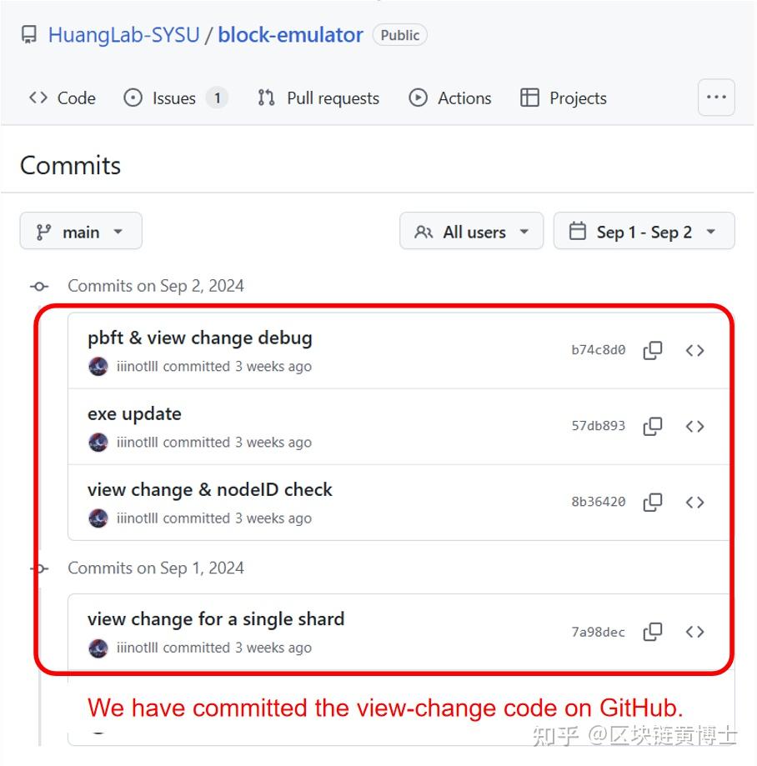Browse repository at nodeID check commit

tap(695, 502)
